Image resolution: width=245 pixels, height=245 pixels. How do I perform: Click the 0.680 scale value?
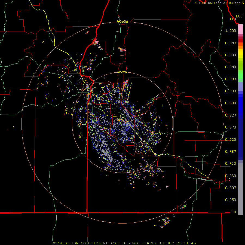tap(231, 103)
